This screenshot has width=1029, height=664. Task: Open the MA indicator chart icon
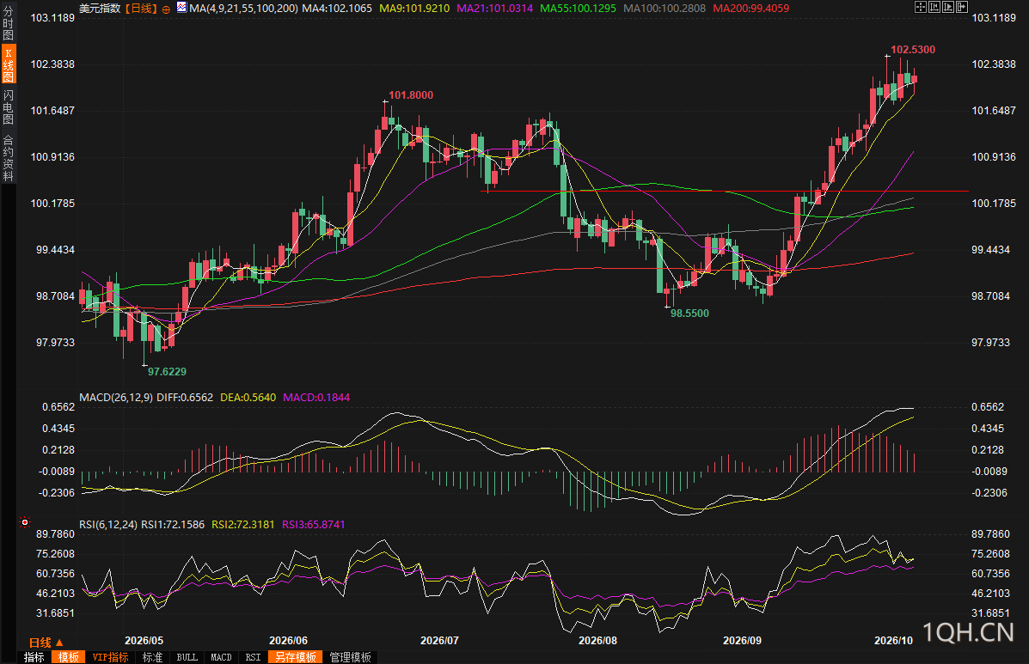pyautogui.click(x=181, y=8)
